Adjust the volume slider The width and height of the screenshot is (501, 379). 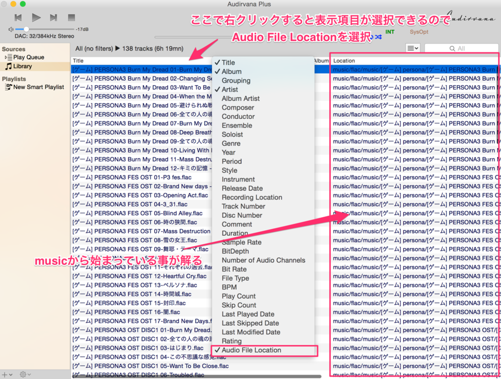27,29
